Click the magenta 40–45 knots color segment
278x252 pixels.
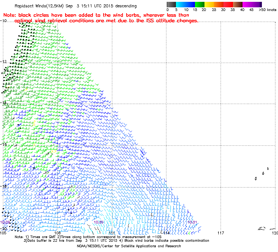(247, 4)
